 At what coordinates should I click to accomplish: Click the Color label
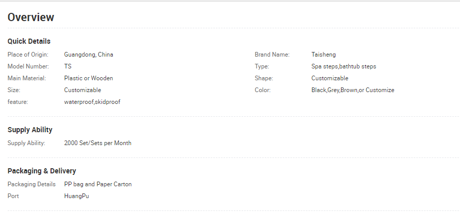point(263,90)
